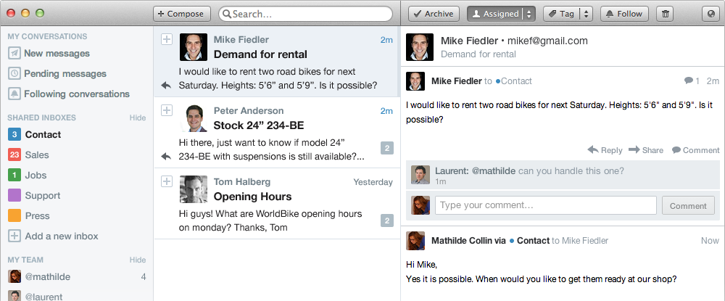This screenshot has width=725, height=301.
Task: Open New messages in sidebar
Action: click(57, 53)
